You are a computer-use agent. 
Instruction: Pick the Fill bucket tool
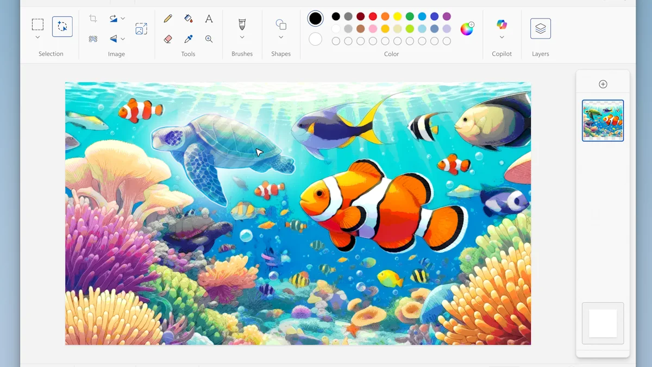[189, 18]
